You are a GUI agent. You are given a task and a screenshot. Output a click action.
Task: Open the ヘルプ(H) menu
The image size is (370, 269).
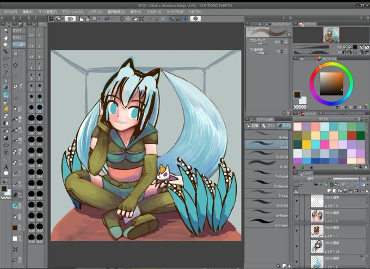pyautogui.click(x=195, y=11)
